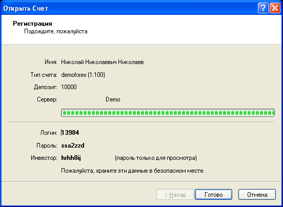Viewport: 283px width, 207px height.
Task: Click the server value Demo
Action: (113, 99)
